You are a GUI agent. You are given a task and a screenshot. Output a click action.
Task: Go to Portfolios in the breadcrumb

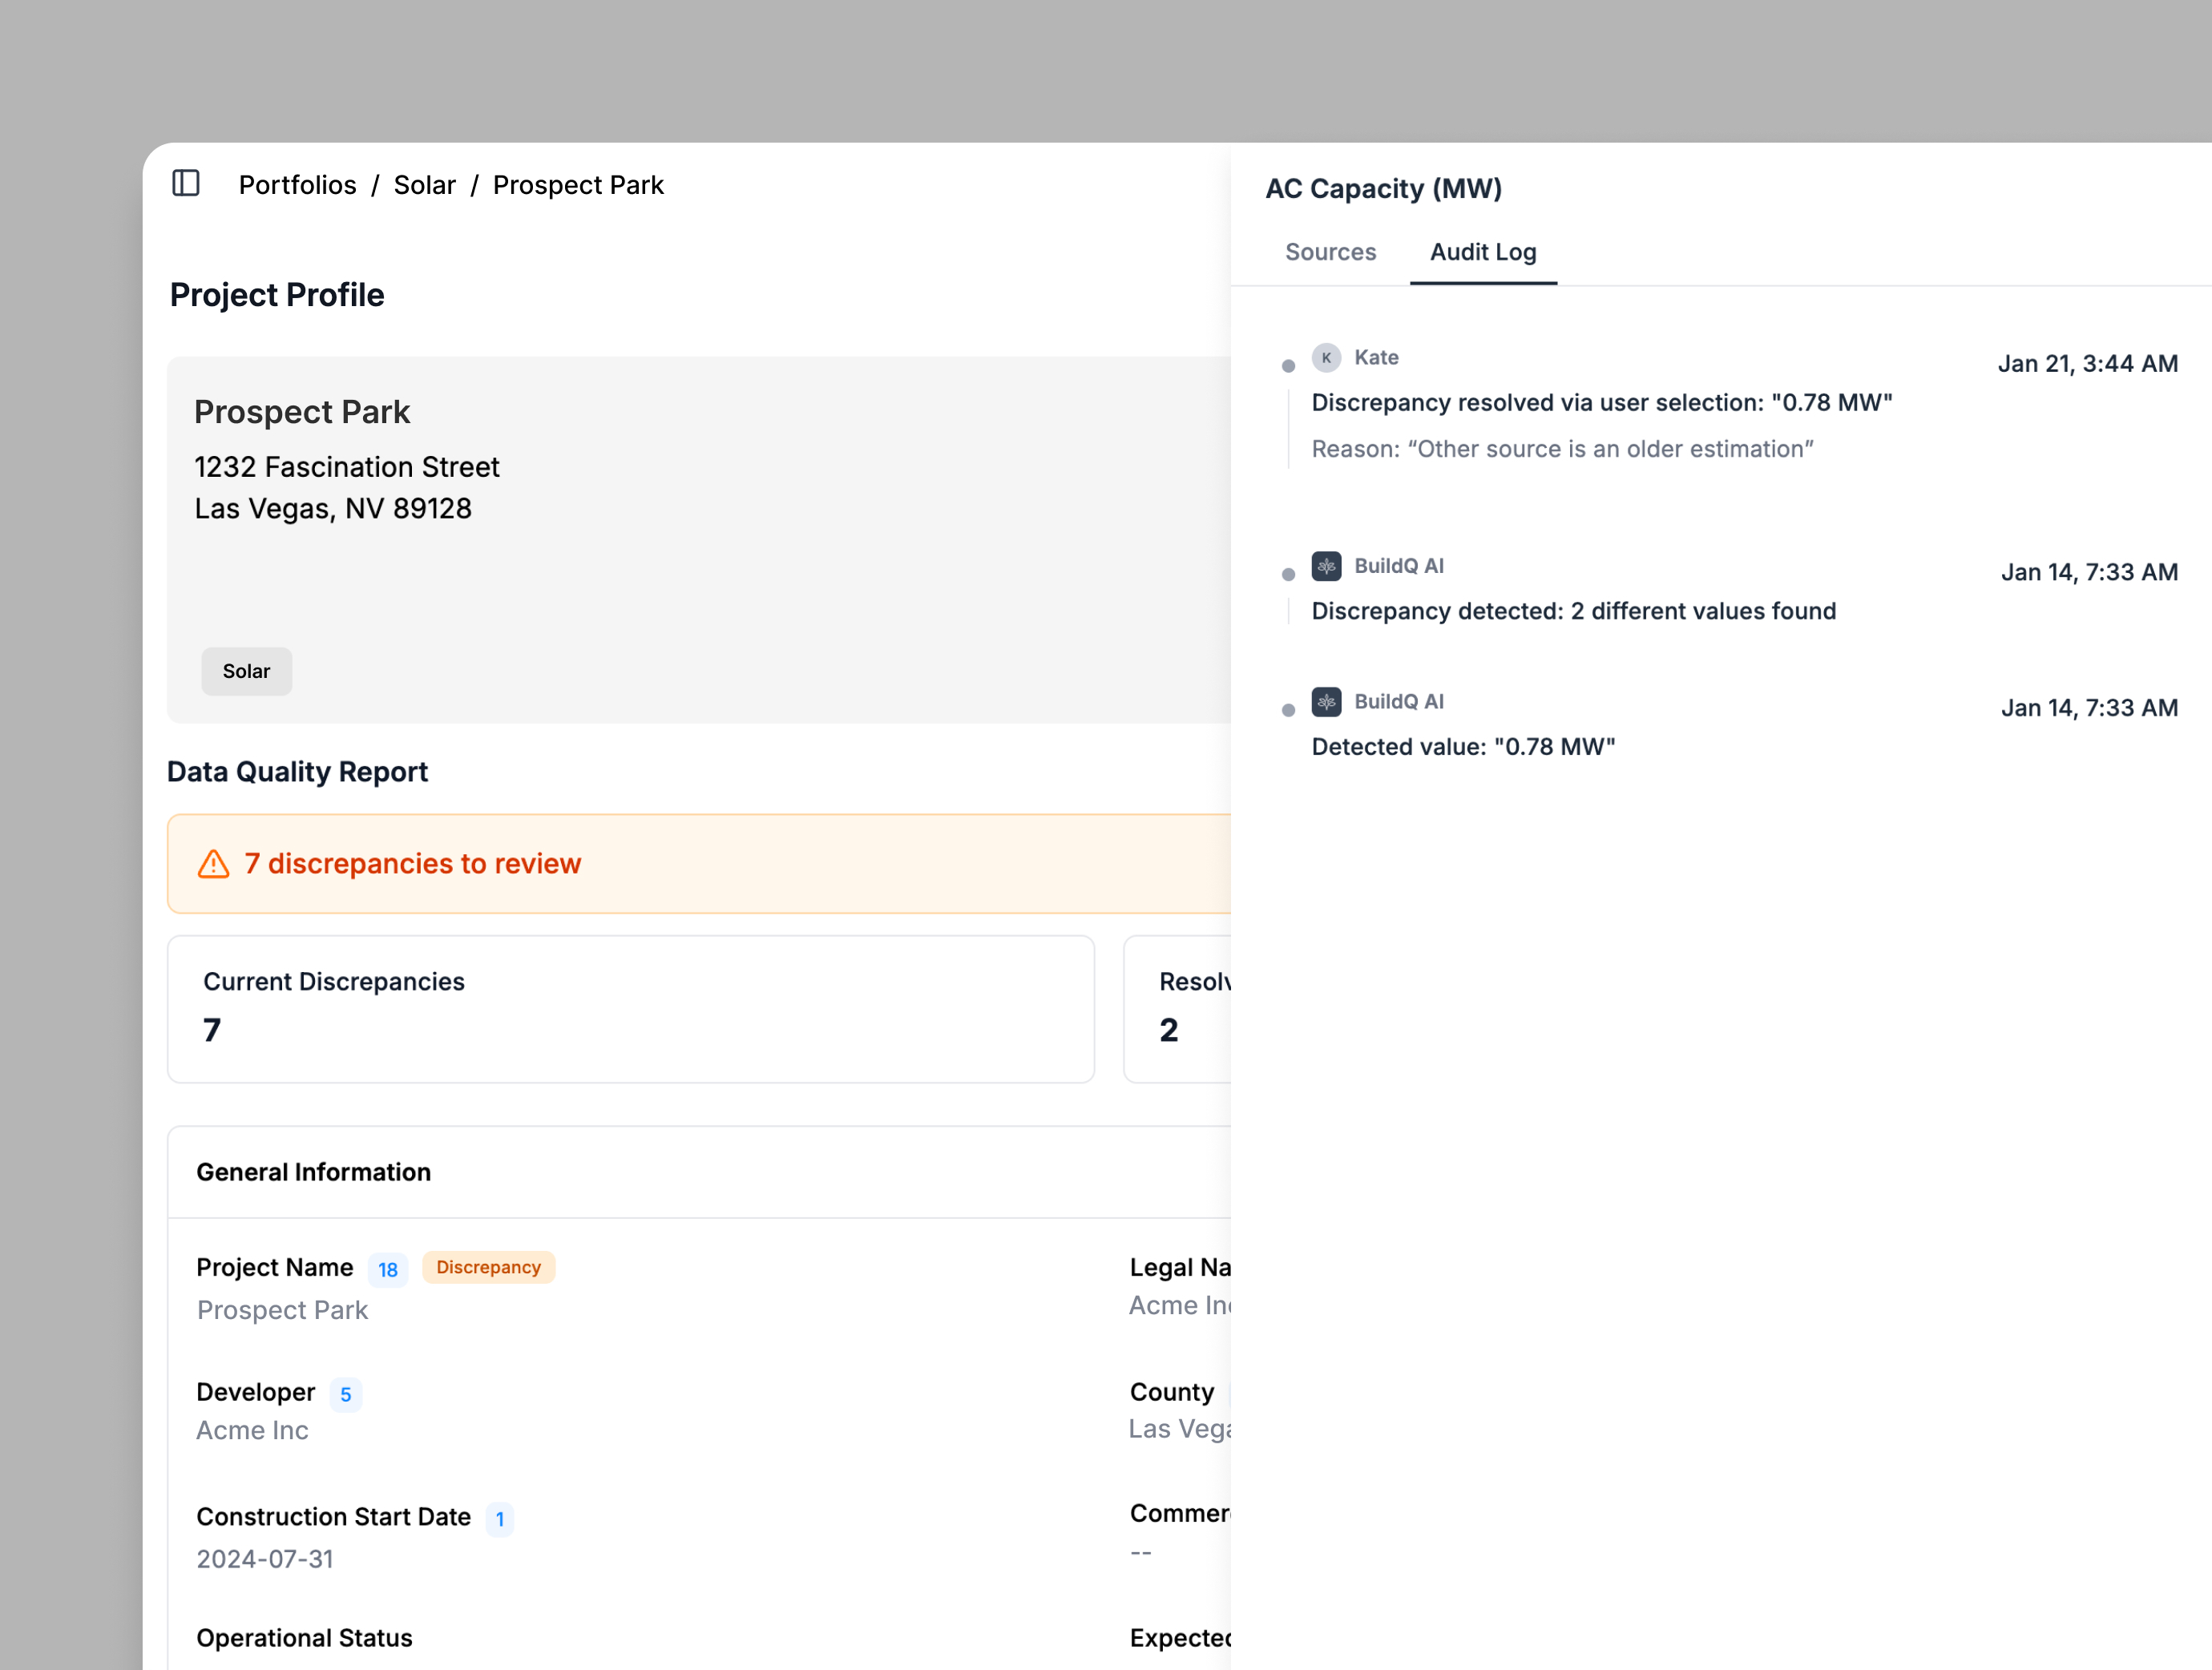[x=297, y=185]
